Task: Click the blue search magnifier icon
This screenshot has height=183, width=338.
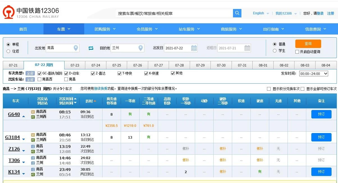Action: coord(237,13)
